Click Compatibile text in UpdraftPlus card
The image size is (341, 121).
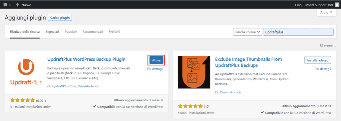[128, 107]
